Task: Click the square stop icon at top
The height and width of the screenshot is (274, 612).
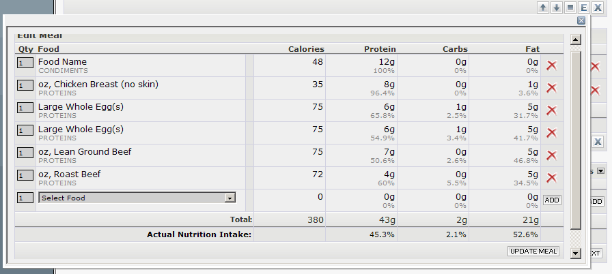Action: point(570,7)
